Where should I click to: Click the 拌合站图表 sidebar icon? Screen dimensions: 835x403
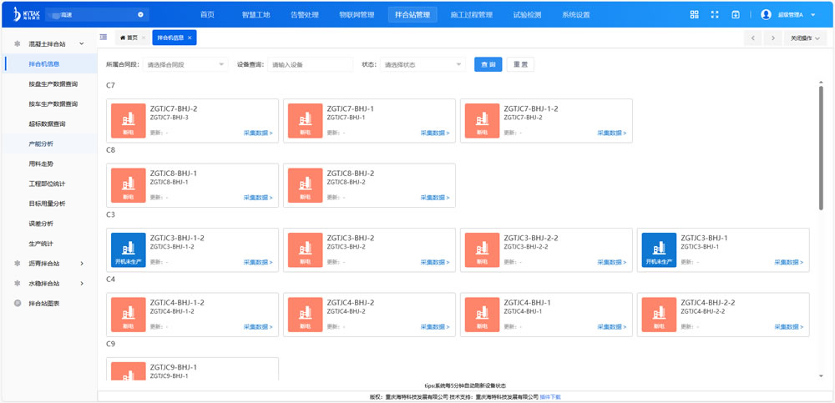click(18, 304)
